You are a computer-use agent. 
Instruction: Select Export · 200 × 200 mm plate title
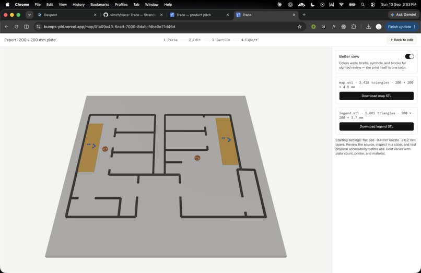(30, 40)
